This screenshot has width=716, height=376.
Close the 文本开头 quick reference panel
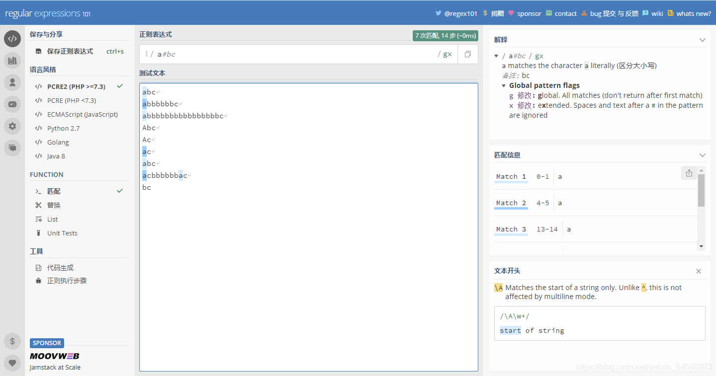699,271
